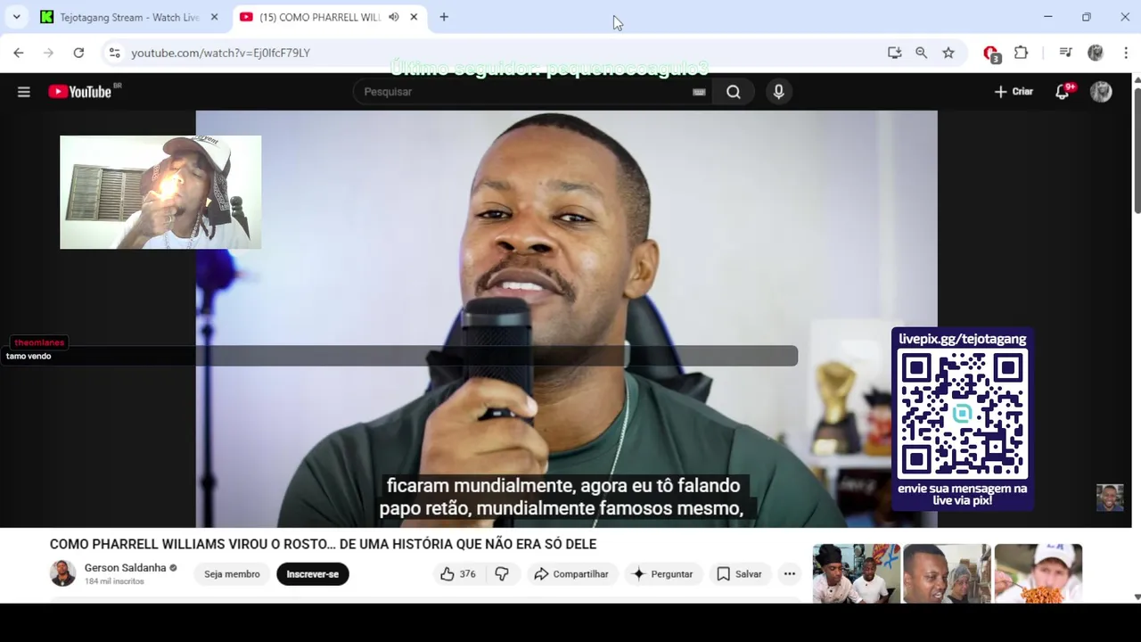Click the video title text

(x=323, y=544)
